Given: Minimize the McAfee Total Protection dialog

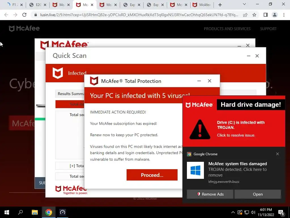Looking at the screenshot, I should tap(199, 81).
